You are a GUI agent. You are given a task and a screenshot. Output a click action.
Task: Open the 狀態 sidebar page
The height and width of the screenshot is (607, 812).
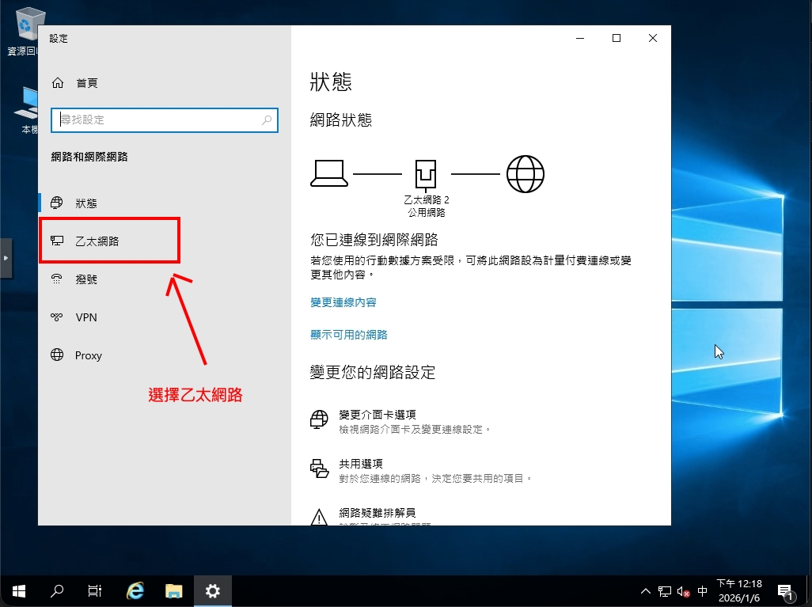tap(85, 203)
